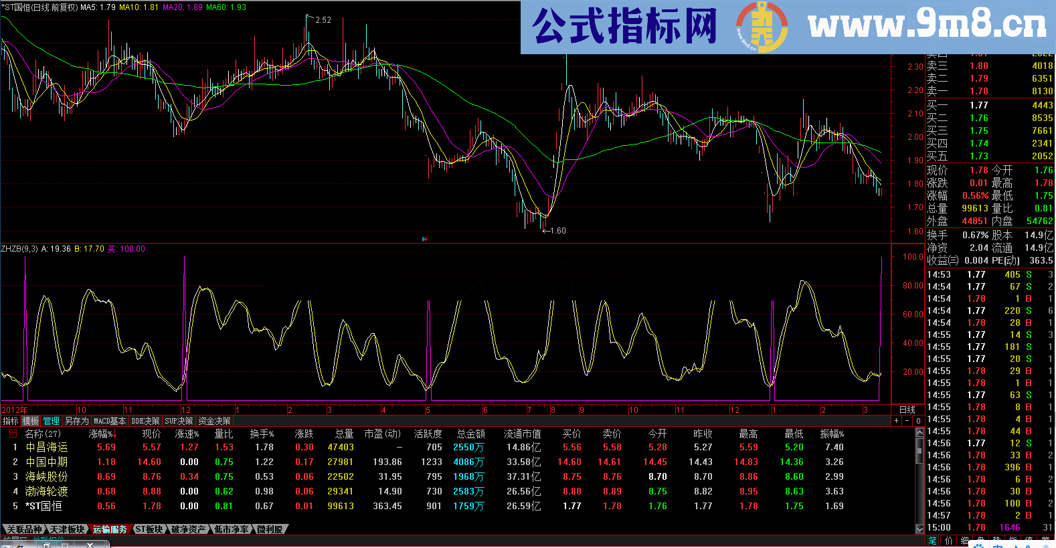Screen dimensions: 1056x548
Task: Switch tick panel to the 价 tab
Action: 949,541
